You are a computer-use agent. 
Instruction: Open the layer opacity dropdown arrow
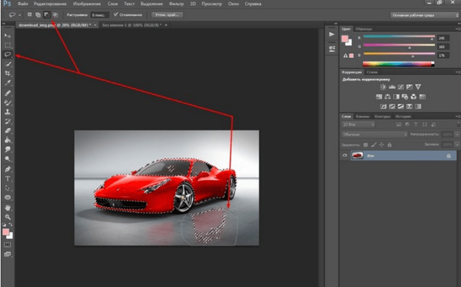coord(457,135)
